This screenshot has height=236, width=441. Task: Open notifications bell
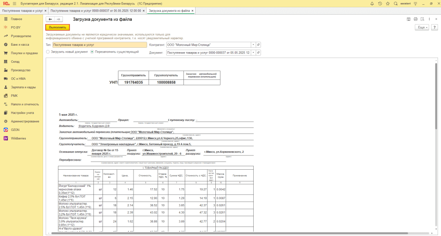372,3
